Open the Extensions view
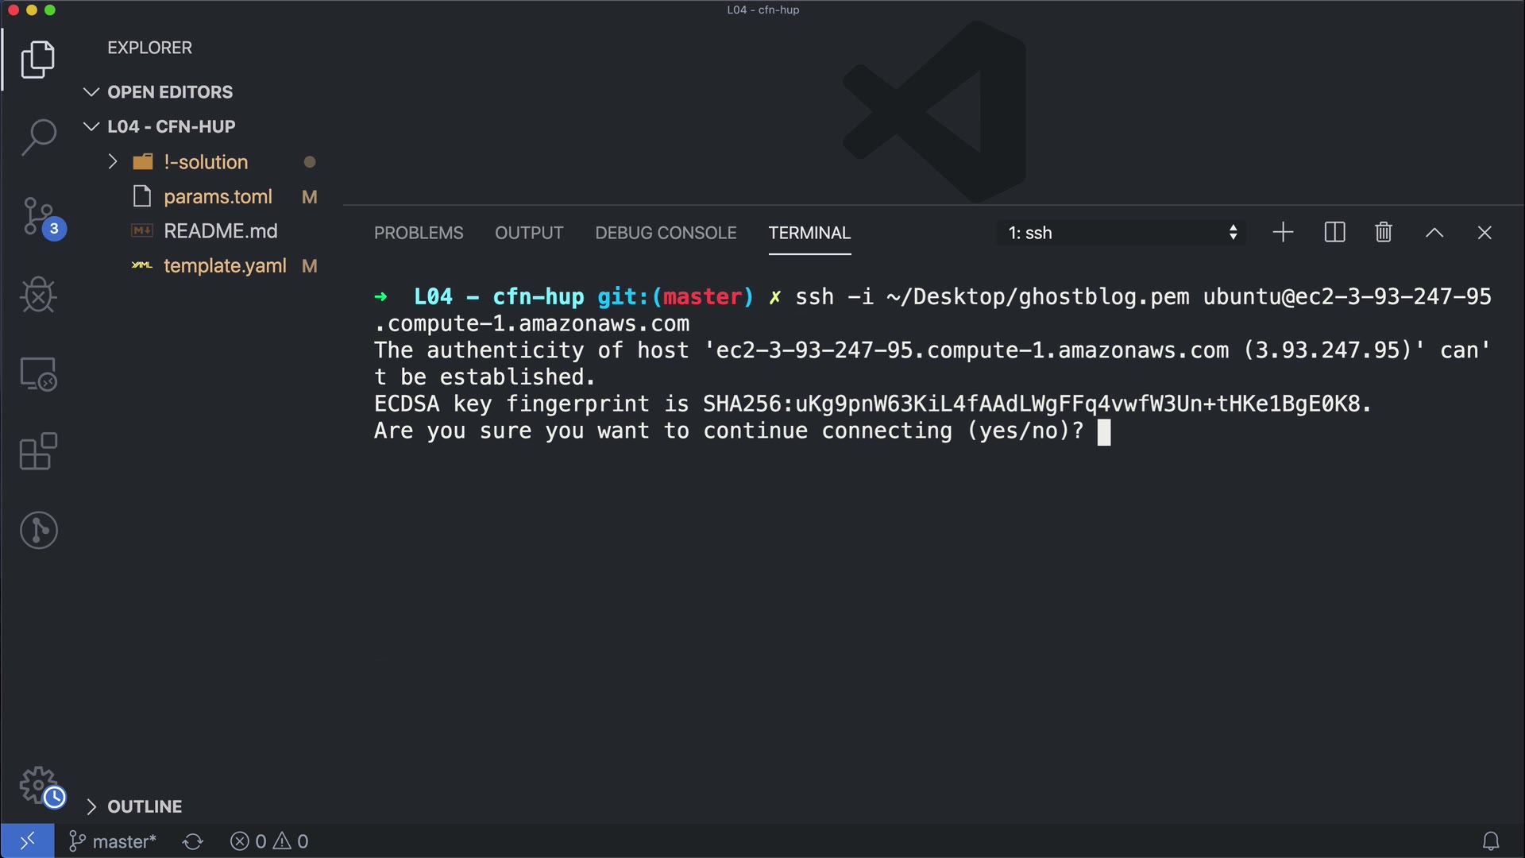The width and height of the screenshot is (1525, 858). [38, 451]
